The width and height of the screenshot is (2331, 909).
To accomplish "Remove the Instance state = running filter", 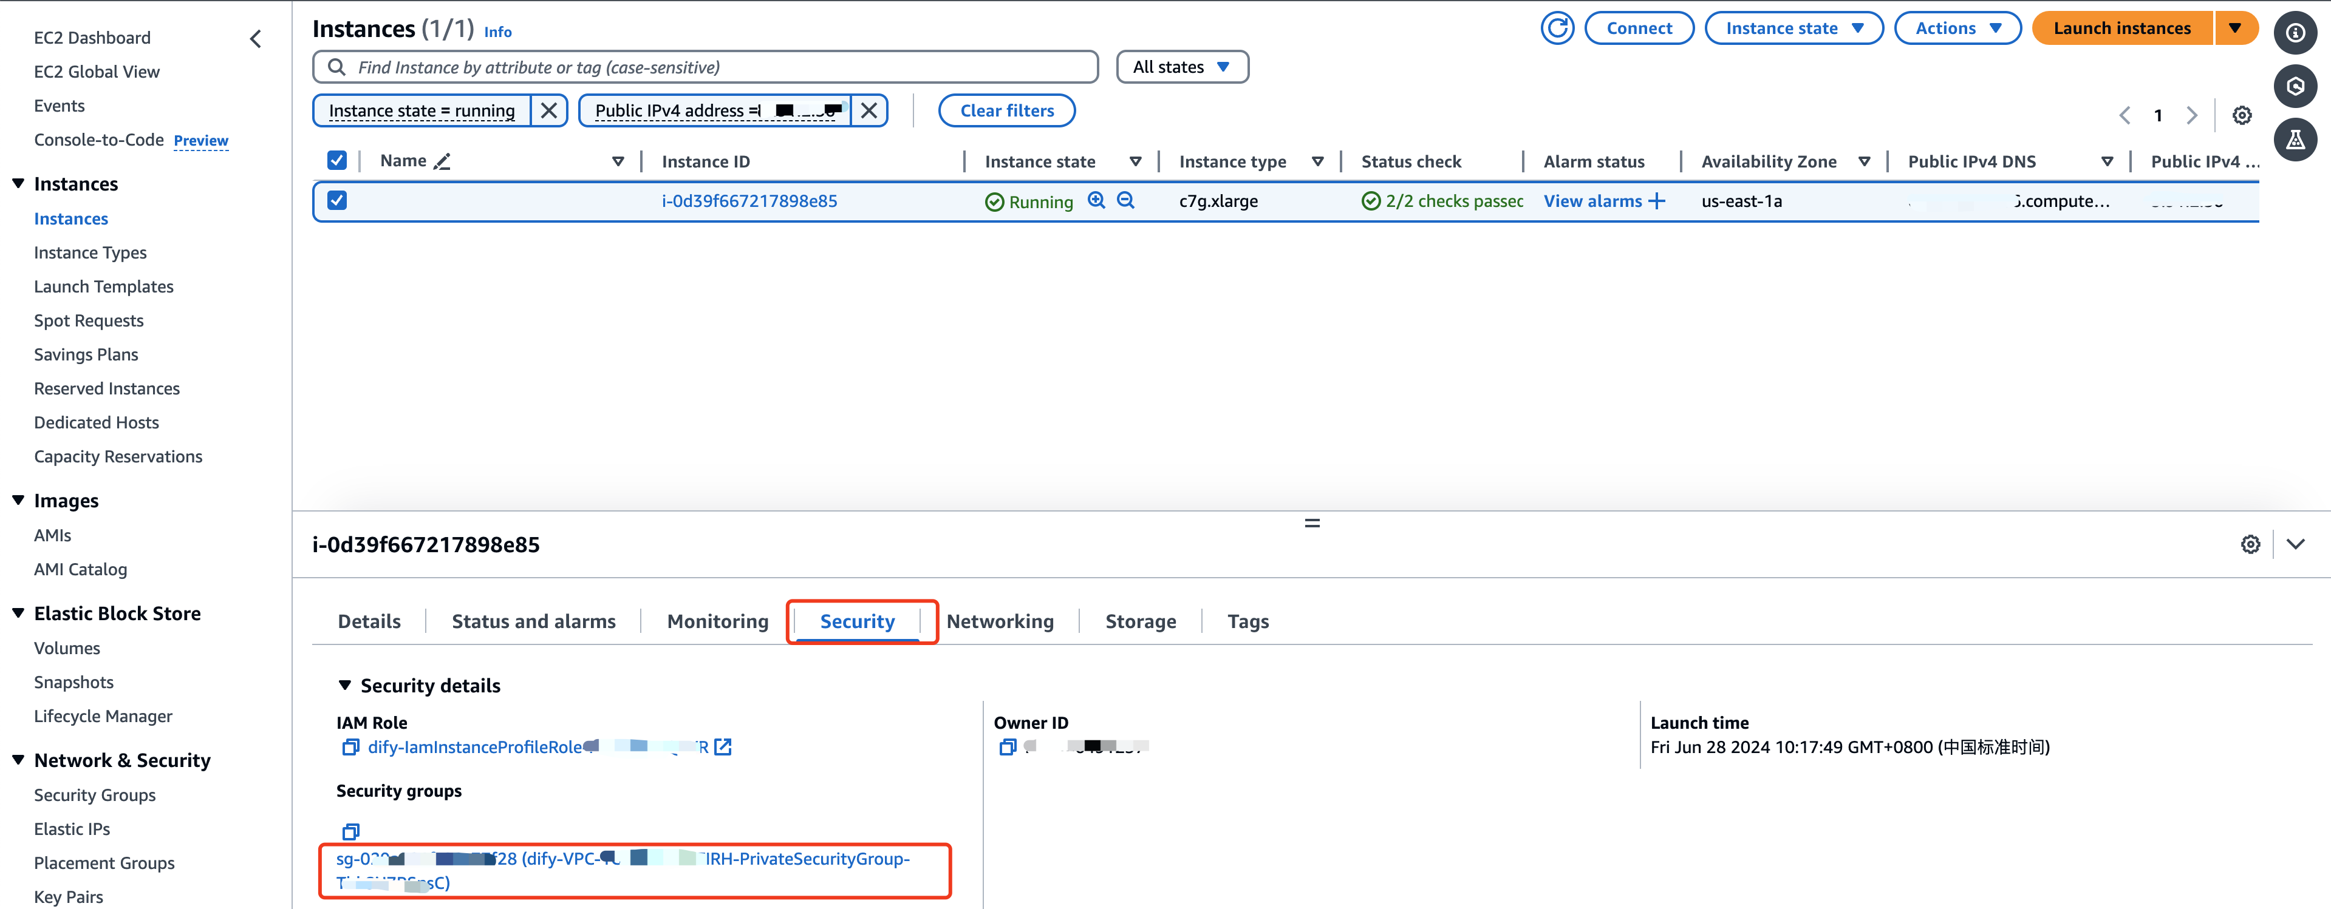I will pyautogui.click(x=548, y=110).
